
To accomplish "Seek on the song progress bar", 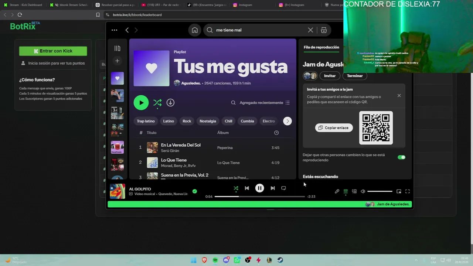I will click(260, 197).
